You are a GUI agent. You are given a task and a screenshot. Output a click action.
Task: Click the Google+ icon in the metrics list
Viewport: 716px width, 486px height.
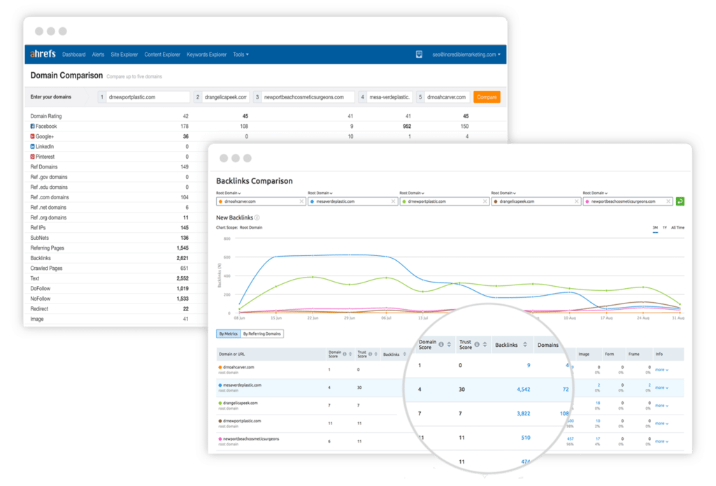point(32,136)
